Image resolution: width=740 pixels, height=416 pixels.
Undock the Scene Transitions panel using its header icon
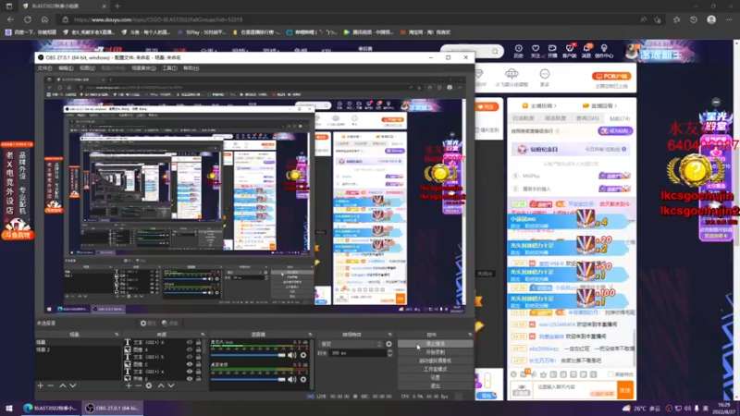click(x=389, y=335)
